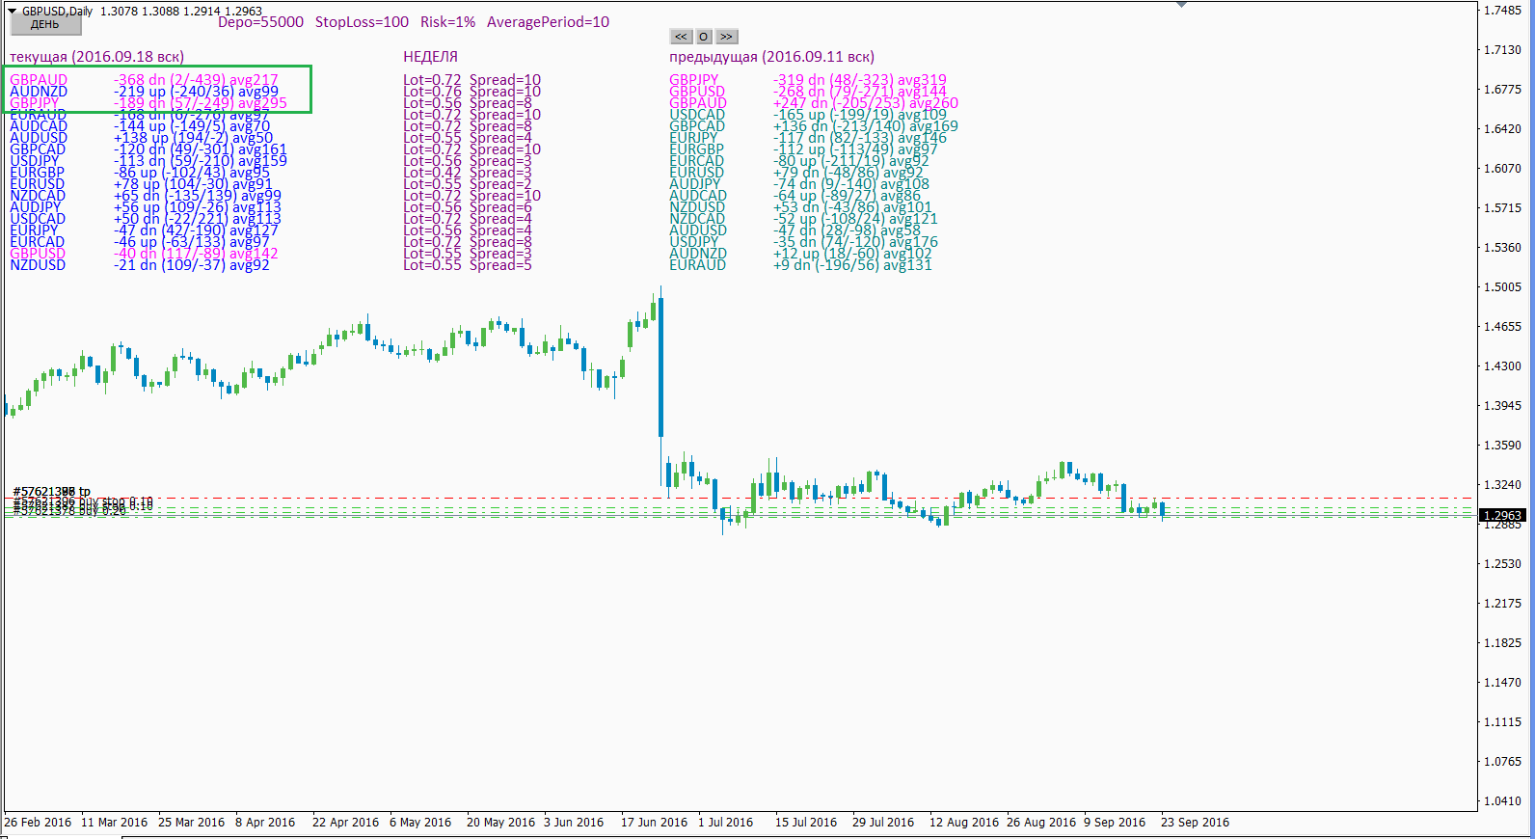
Task: Click the >> next week button
Action: 727,37
